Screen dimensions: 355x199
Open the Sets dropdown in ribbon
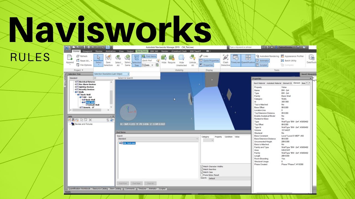coord(148,65)
